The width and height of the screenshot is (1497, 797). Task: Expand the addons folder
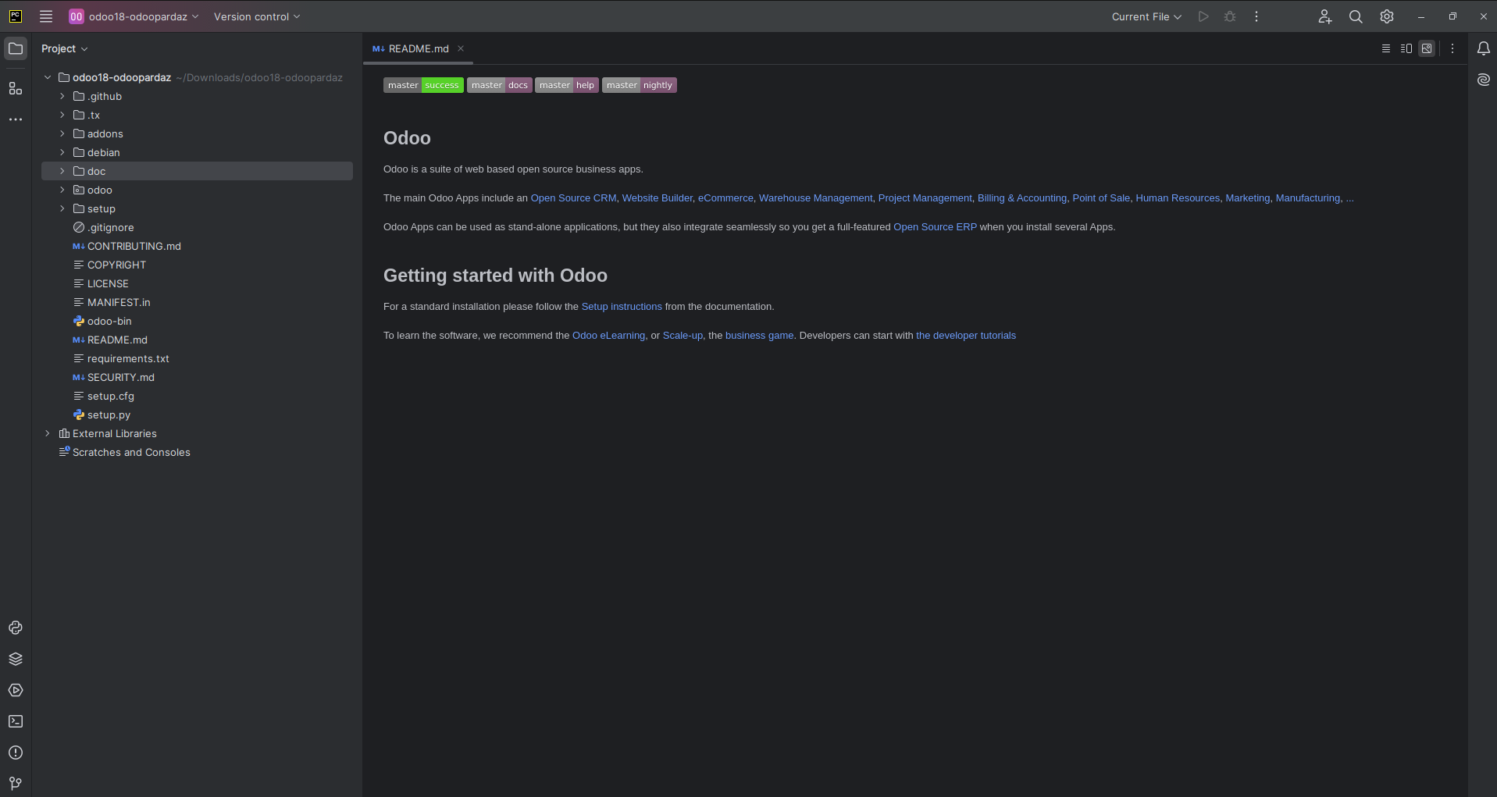(62, 133)
